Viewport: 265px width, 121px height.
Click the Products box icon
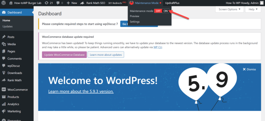click(x=4, y=97)
